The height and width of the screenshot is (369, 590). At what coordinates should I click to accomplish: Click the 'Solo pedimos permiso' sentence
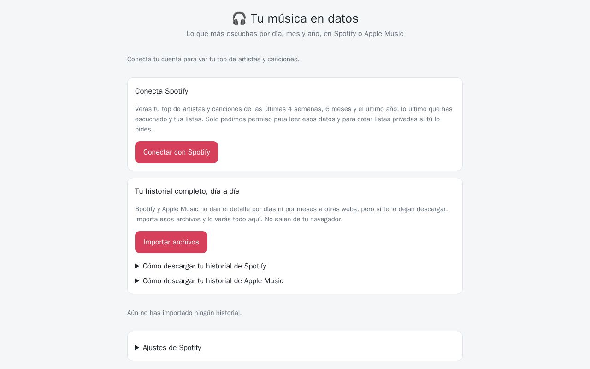[x=287, y=124]
